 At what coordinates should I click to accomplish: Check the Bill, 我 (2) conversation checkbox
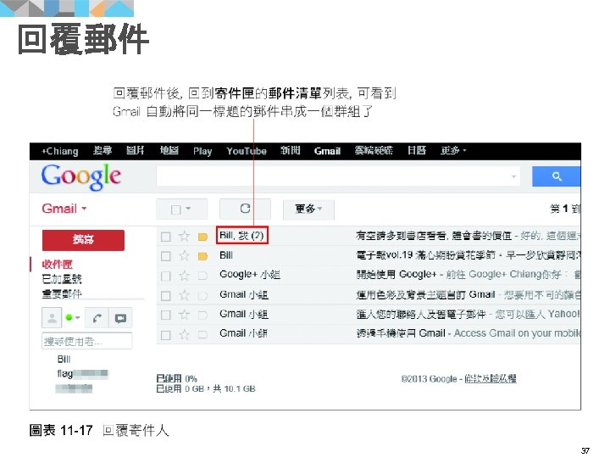click(166, 237)
